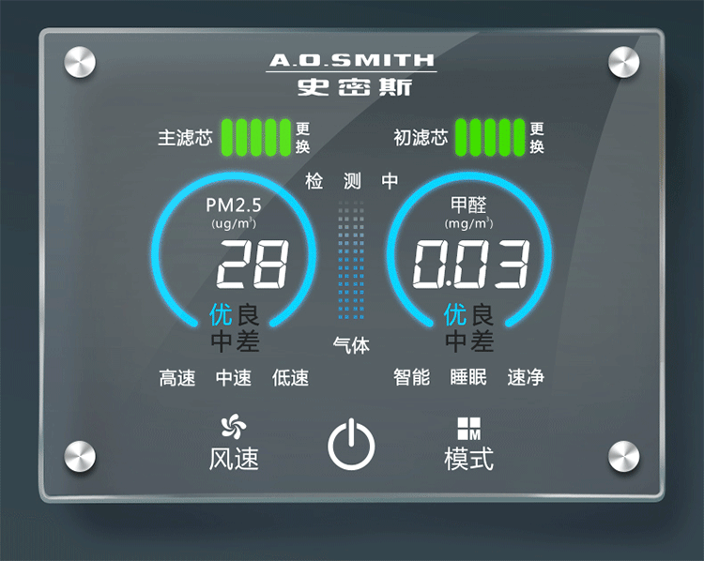Click the 良 rating under PM2.5

click(x=248, y=314)
